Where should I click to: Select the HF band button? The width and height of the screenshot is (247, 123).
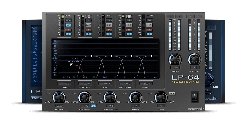[149, 25]
